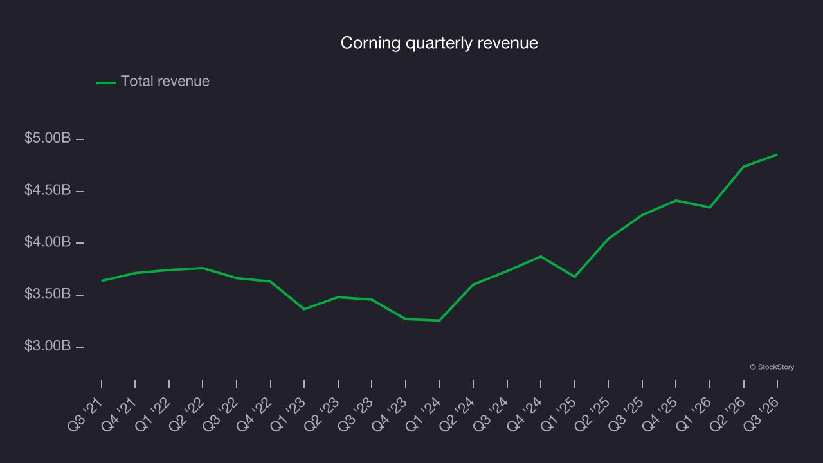
Task: Click the "$4.00B" y-axis label
Action: [48, 242]
